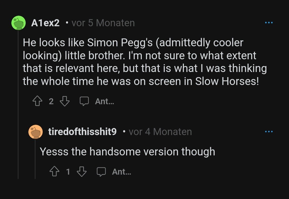289x199 pixels.
Task: Visit the tiredofthisshit9 username profile
Action: [82, 132]
